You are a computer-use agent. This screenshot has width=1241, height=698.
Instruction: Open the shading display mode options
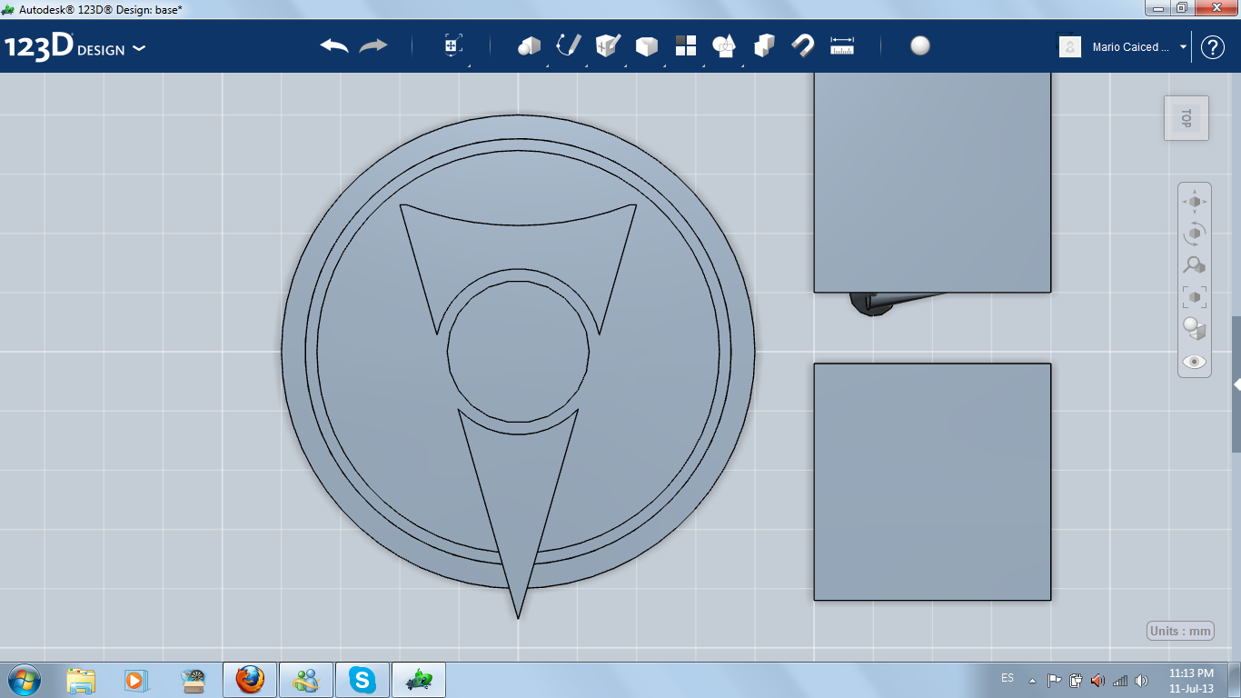(x=1195, y=328)
